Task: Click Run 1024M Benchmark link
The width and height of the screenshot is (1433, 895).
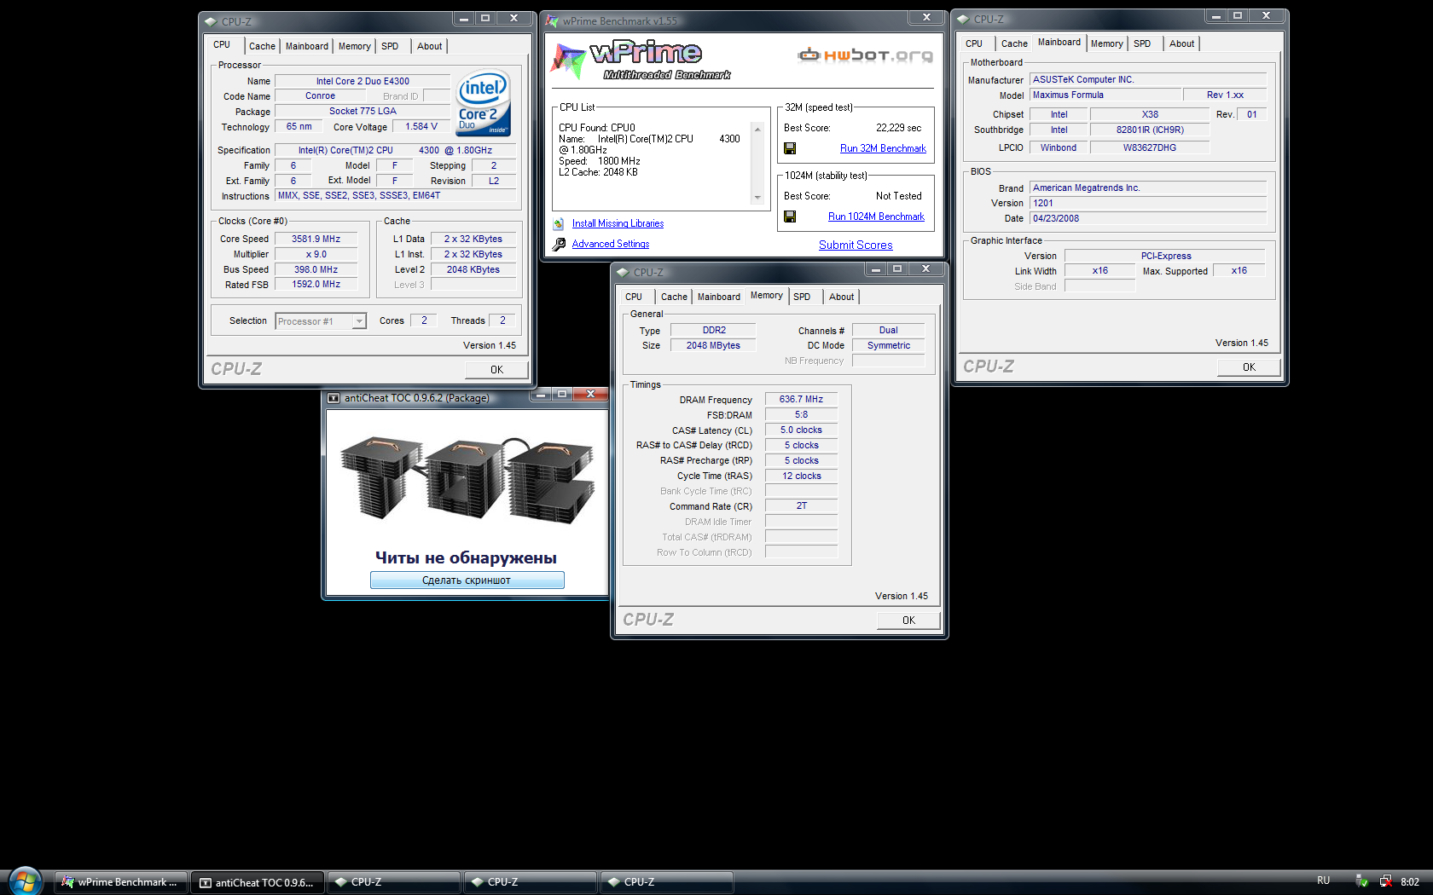Action: coord(876,217)
